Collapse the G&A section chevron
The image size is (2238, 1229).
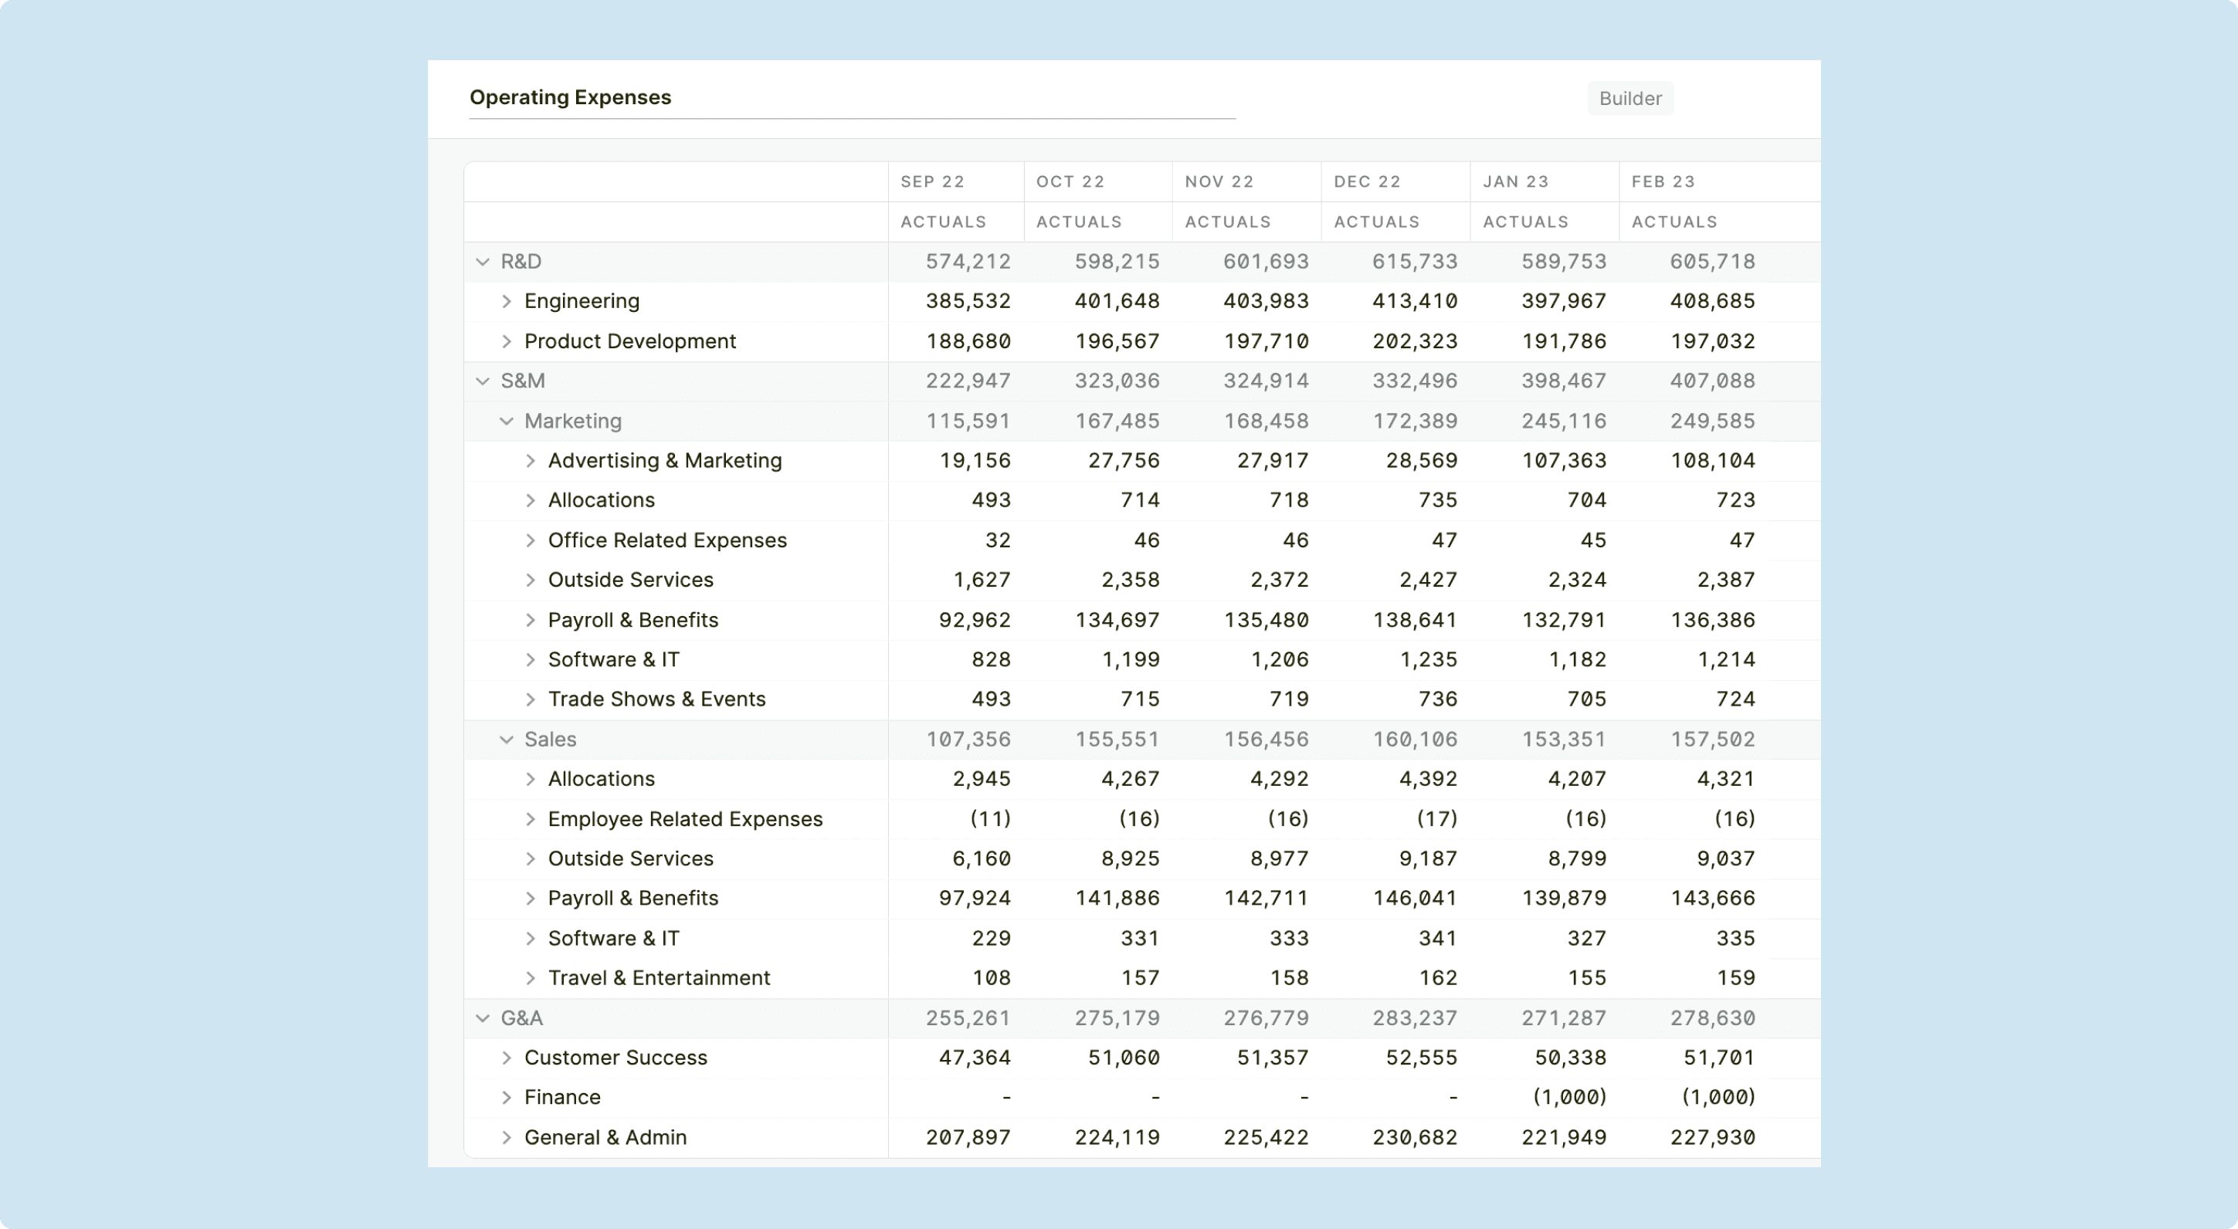pos(483,1018)
